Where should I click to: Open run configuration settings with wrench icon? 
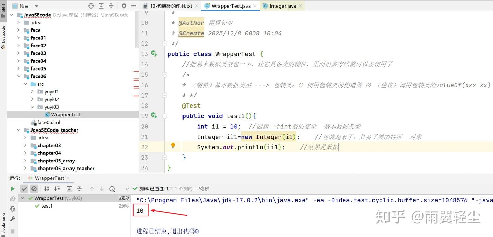pyautogui.click(x=13, y=219)
